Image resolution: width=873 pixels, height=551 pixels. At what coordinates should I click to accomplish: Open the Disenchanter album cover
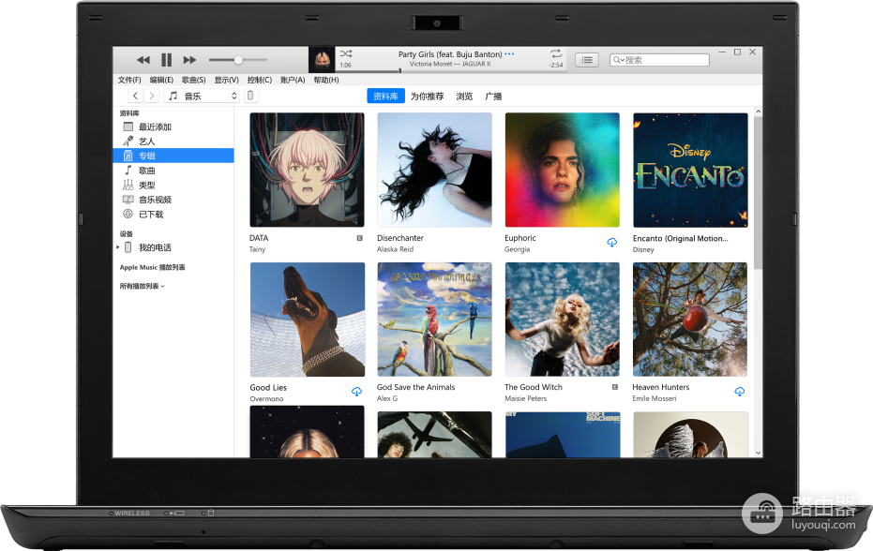click(x=434, y=170)
